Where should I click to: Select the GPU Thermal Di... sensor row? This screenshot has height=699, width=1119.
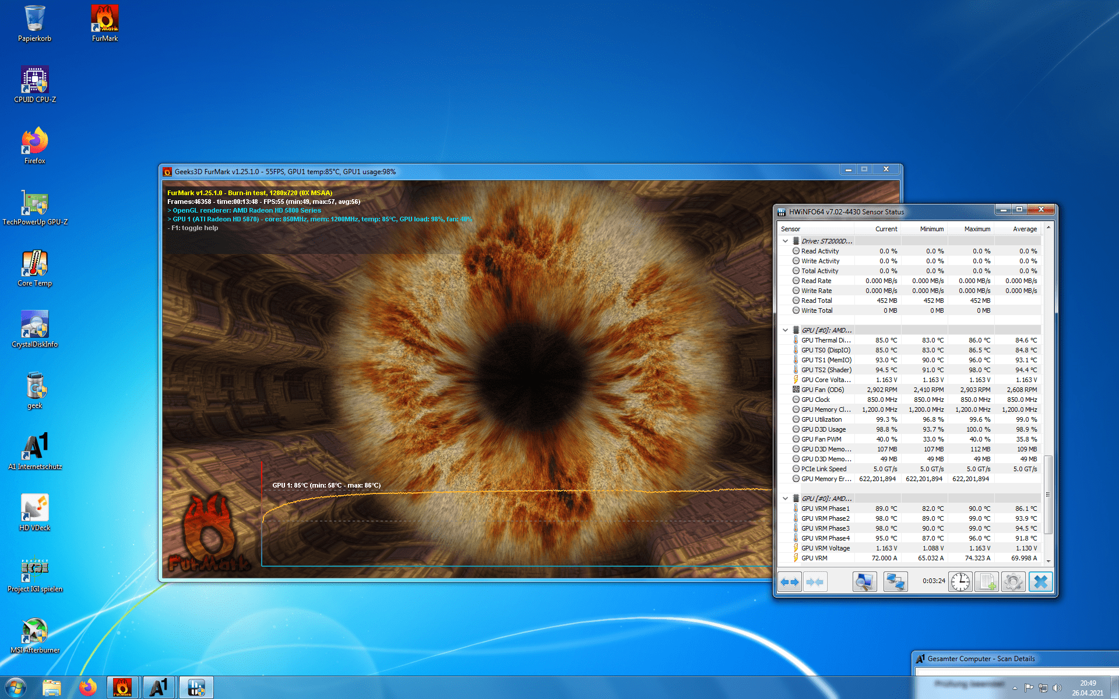(910, 340)
